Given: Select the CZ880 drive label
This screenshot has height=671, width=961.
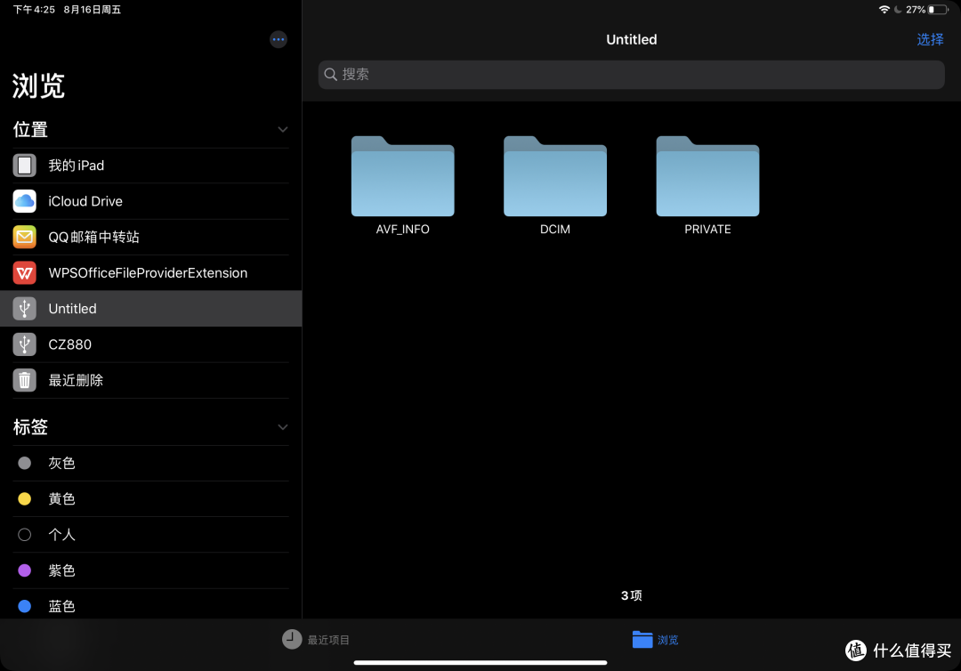Looking at the screenshot, I should [x=70, y=344].
